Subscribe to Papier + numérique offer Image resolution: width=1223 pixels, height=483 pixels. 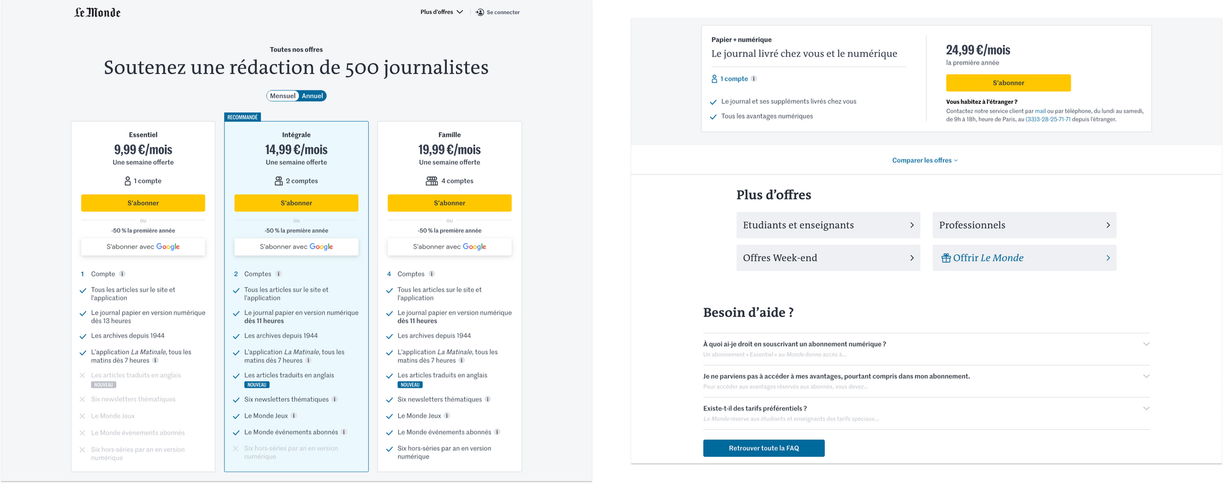point(1008,83)
